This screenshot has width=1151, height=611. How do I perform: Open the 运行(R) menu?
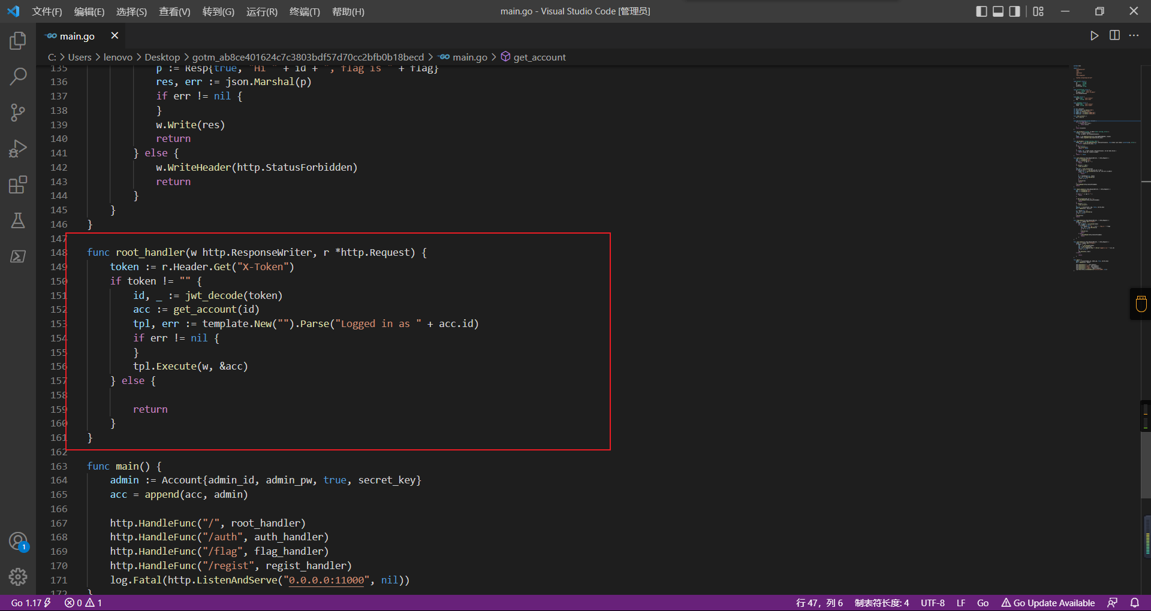click(262, 11)
